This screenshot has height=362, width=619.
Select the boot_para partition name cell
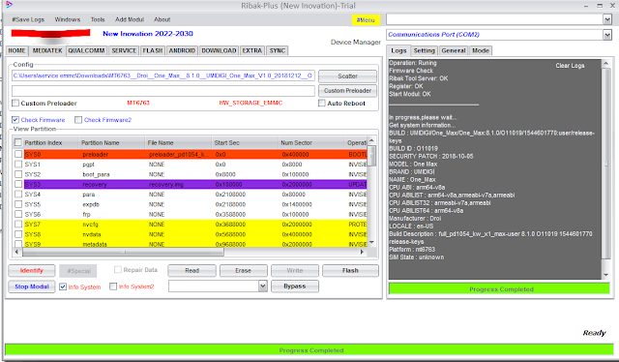[96, 174]
